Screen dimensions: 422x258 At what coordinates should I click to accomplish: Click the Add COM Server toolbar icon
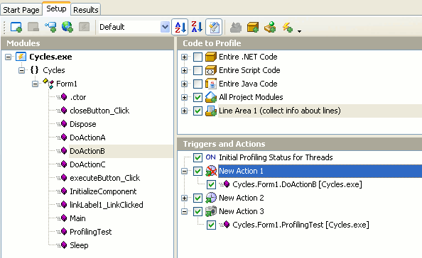click(51, 27)
